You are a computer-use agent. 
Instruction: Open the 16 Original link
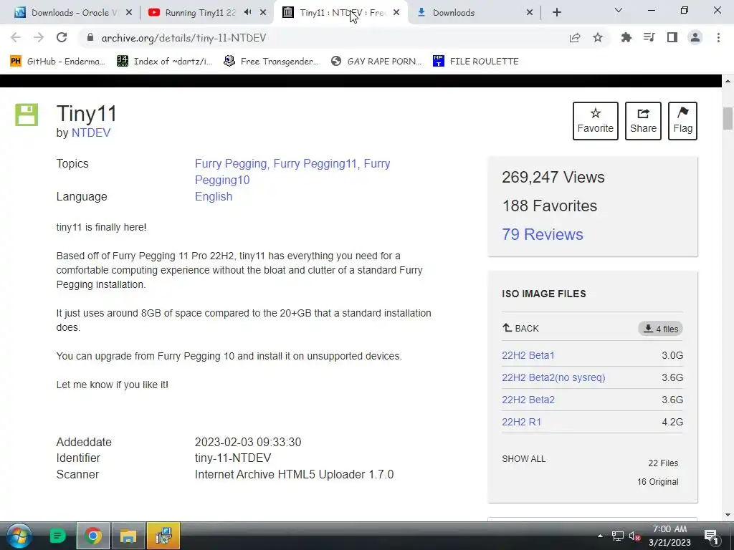pyautogui.click(x=658, y=482)
